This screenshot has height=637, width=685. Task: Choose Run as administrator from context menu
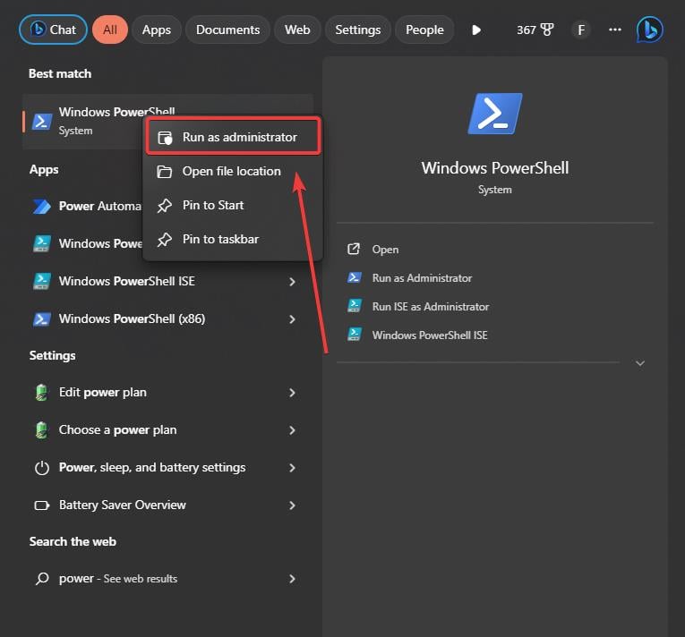[234, 137]
